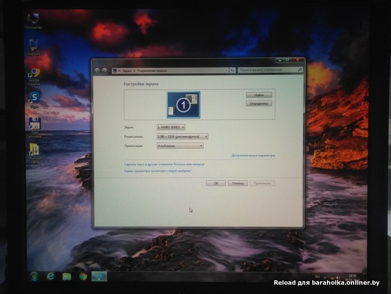
Task: Open Дополнительные параметры link
Action: coord(253,155)
